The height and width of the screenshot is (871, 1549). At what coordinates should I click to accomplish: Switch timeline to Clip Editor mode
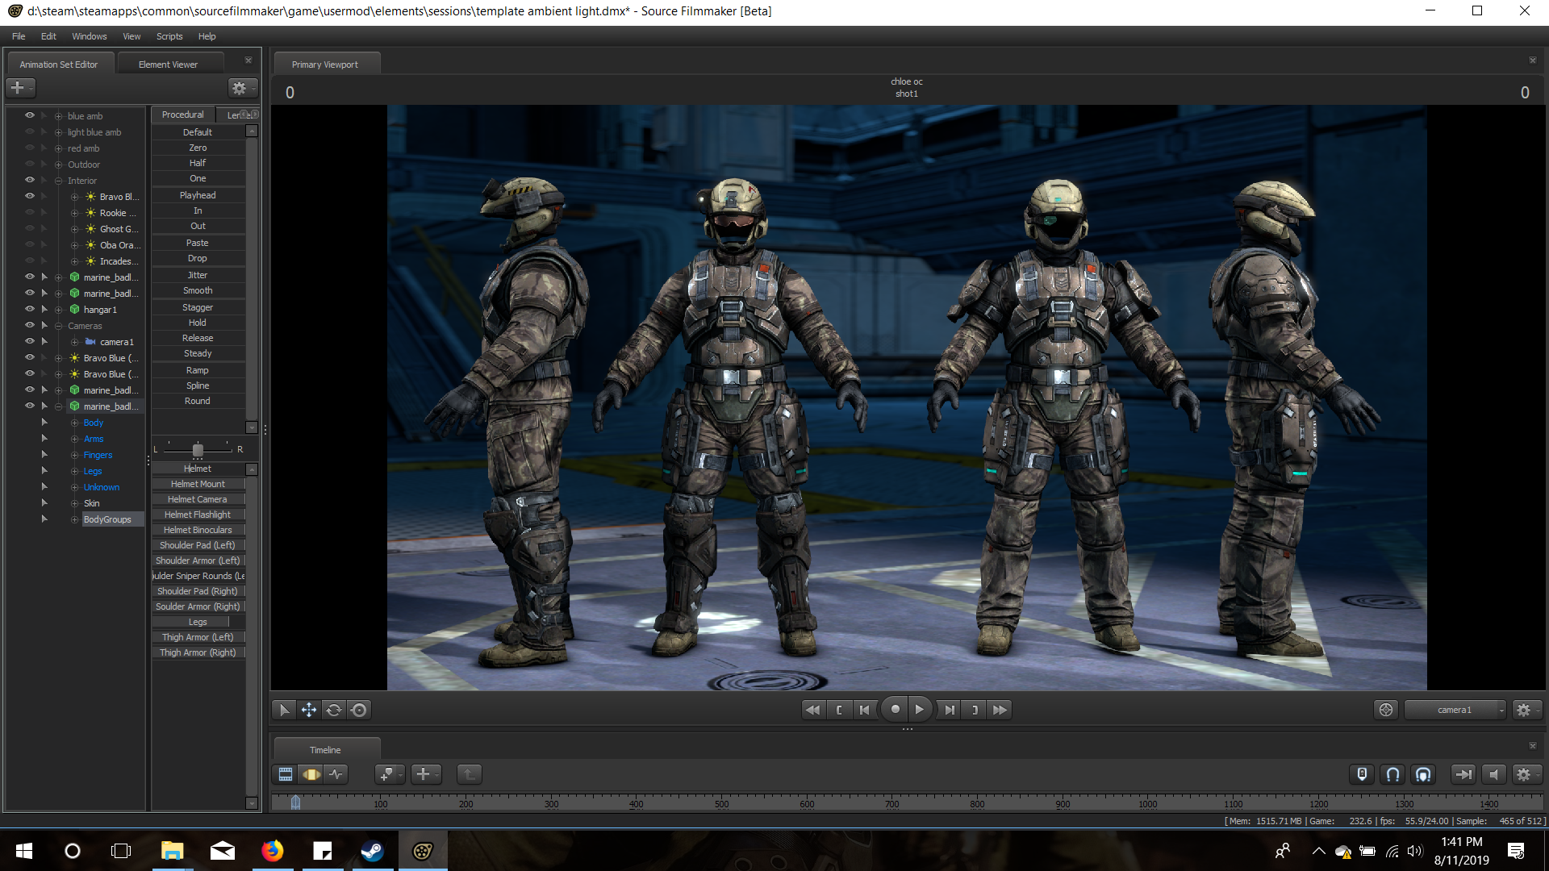tap(286, 774)
